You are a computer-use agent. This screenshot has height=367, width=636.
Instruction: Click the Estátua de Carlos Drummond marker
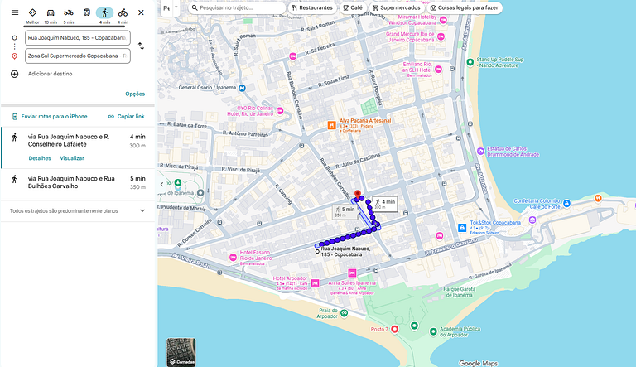[480, 152]
